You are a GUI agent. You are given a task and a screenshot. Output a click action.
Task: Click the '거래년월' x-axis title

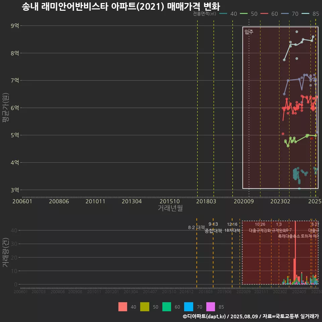170,208
